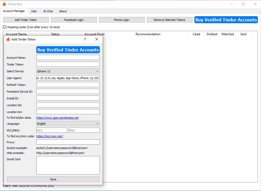
Task: Click the Persistent Device ID field
Action: click(68, 91)
